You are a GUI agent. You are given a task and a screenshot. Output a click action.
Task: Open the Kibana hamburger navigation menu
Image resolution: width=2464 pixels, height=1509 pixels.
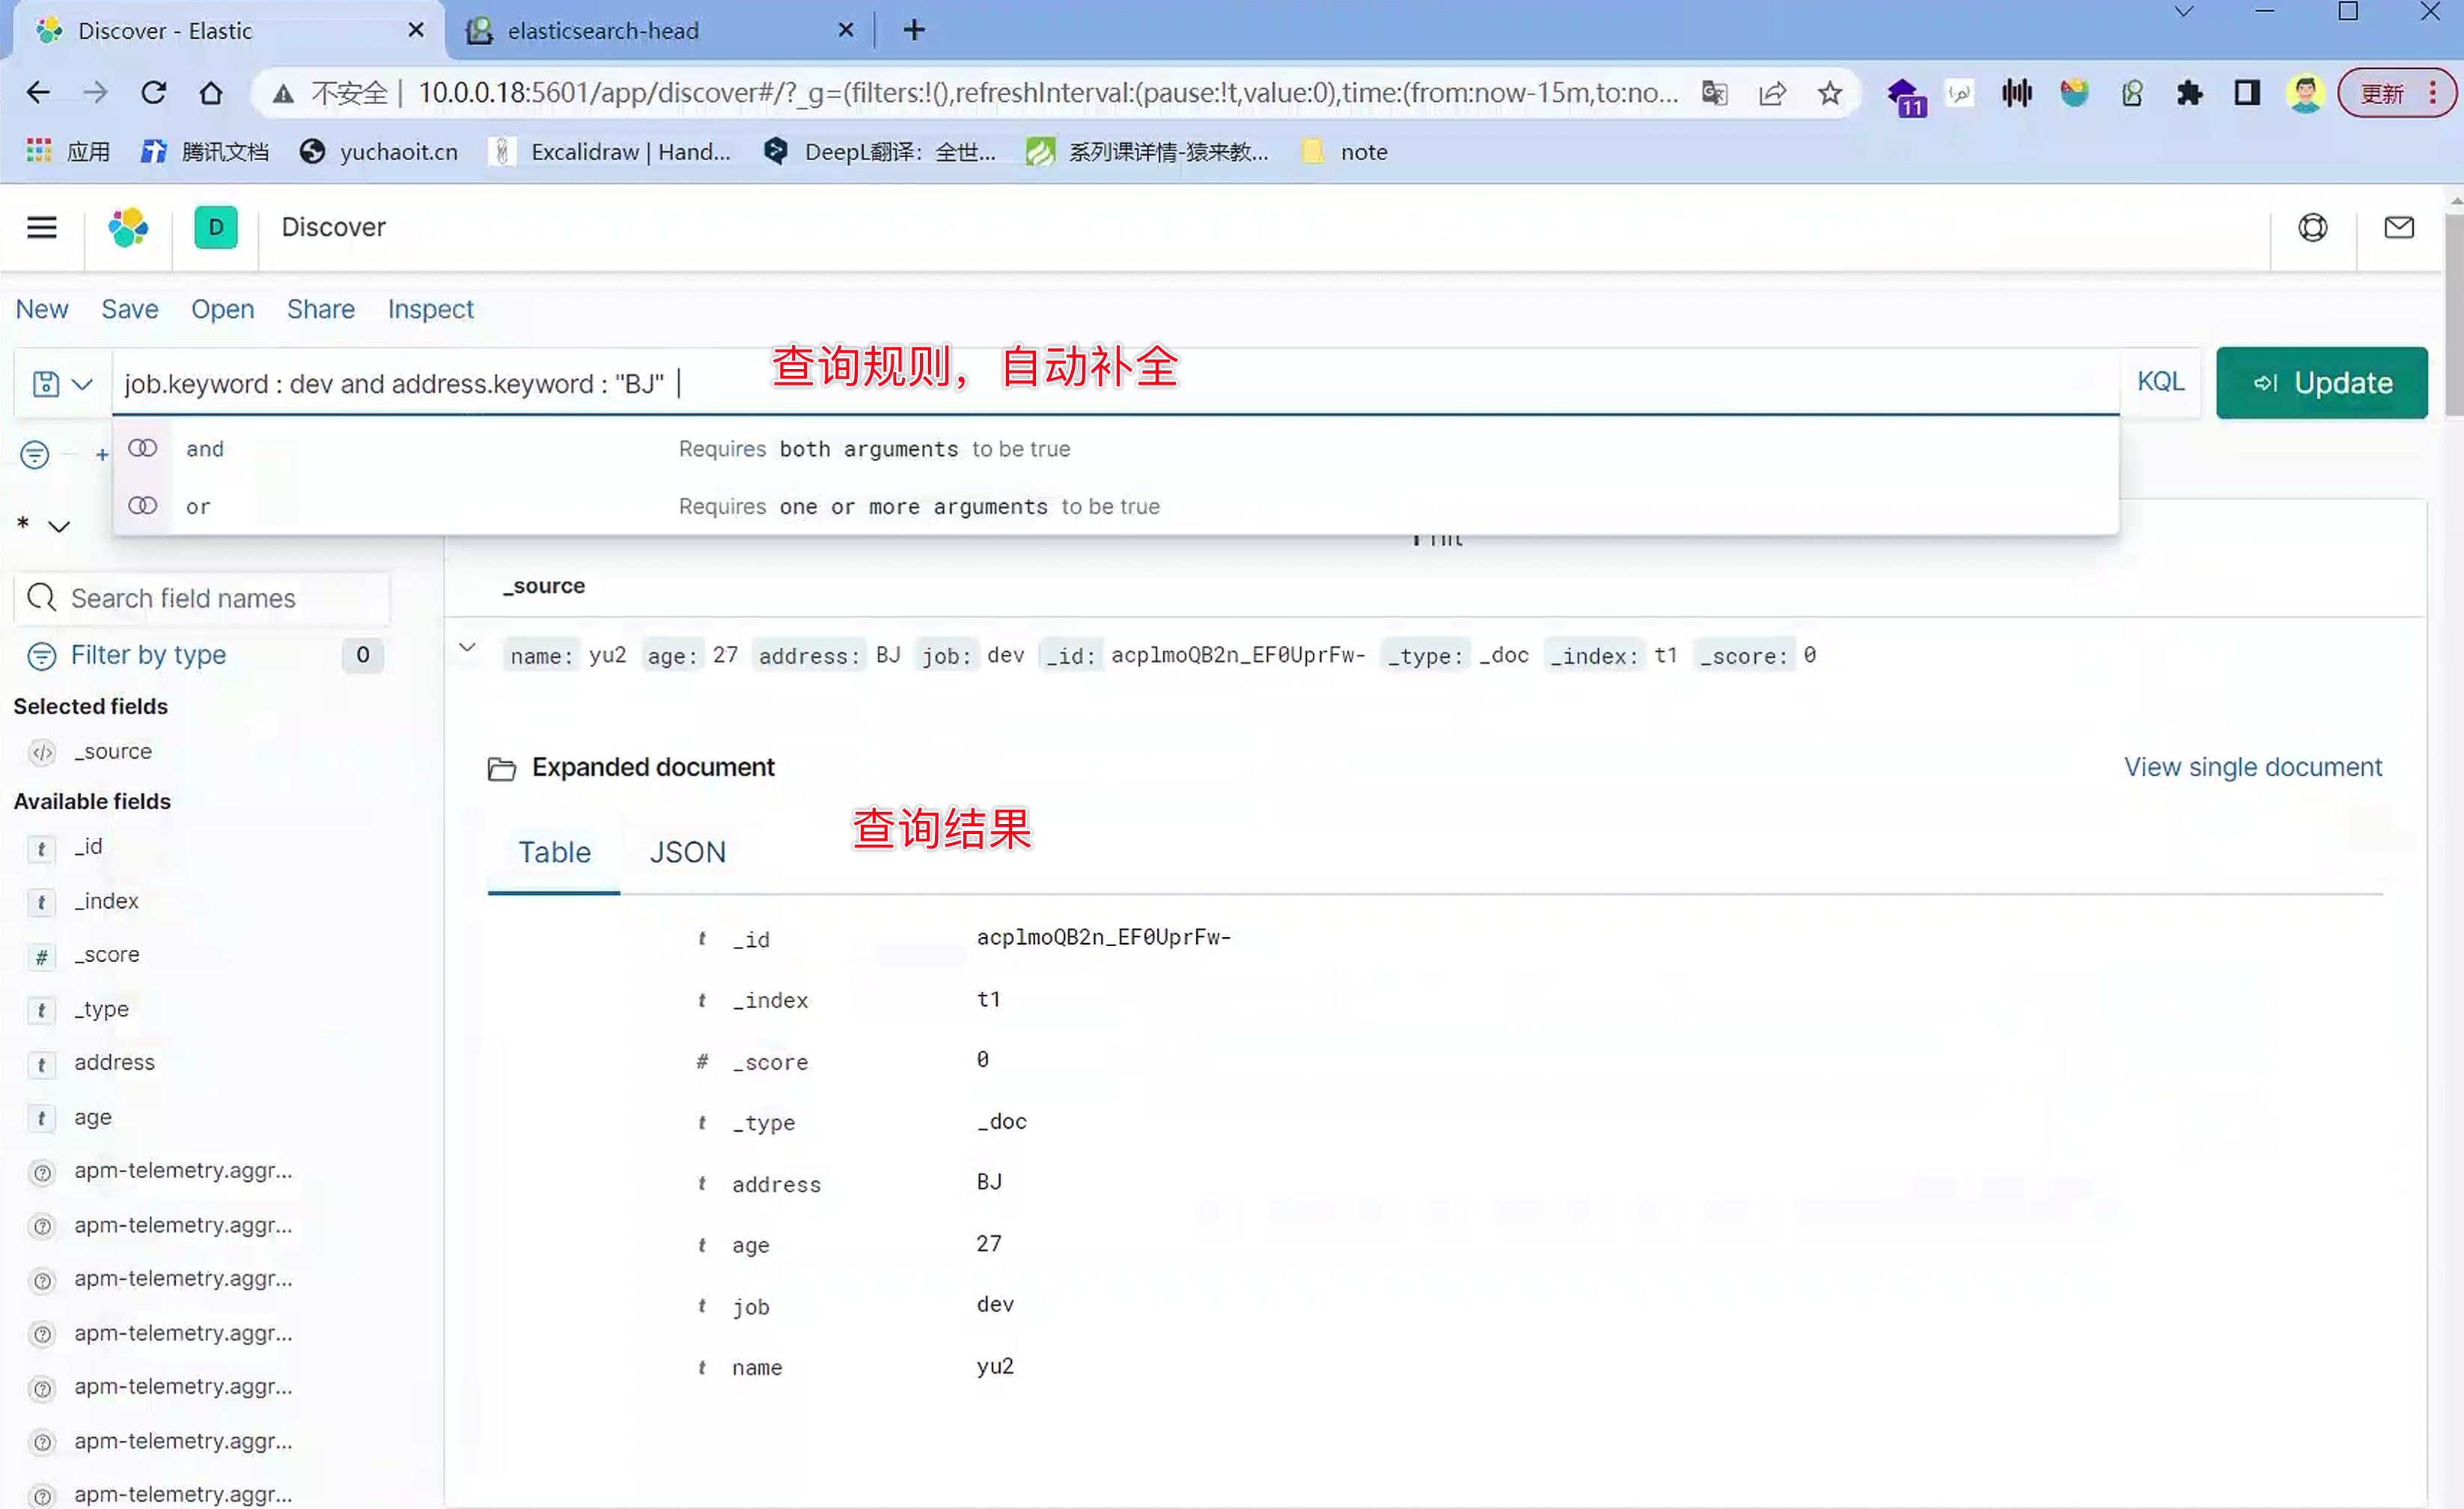(x=41, y=228)
